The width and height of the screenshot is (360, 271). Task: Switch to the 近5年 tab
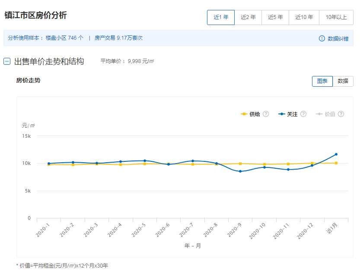pos(275,17)
